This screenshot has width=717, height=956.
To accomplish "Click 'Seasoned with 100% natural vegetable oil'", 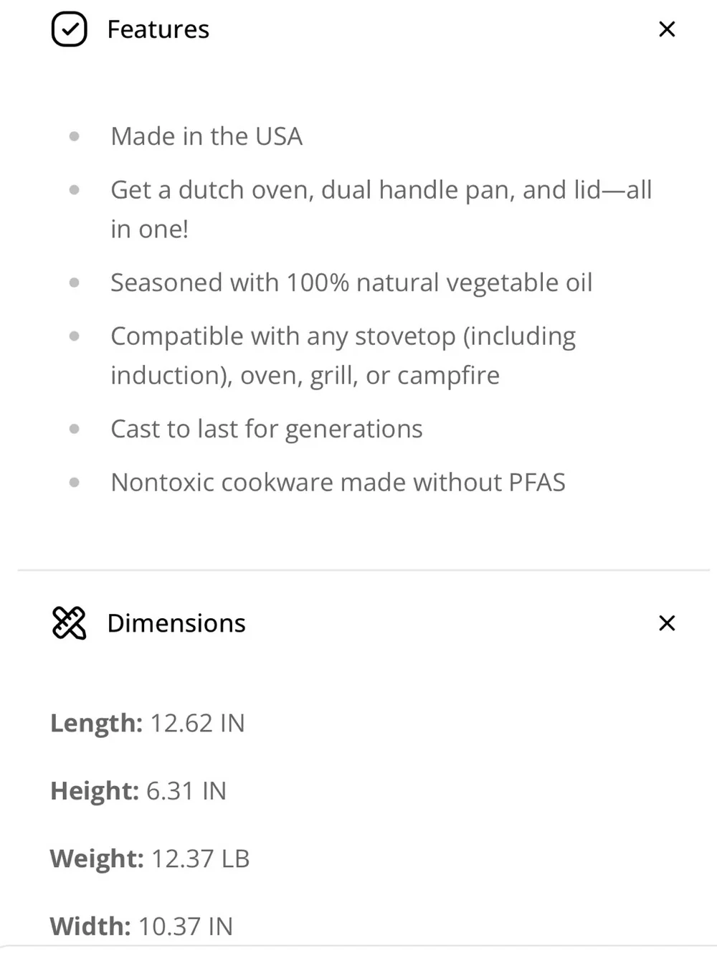I will pos(351,283).
